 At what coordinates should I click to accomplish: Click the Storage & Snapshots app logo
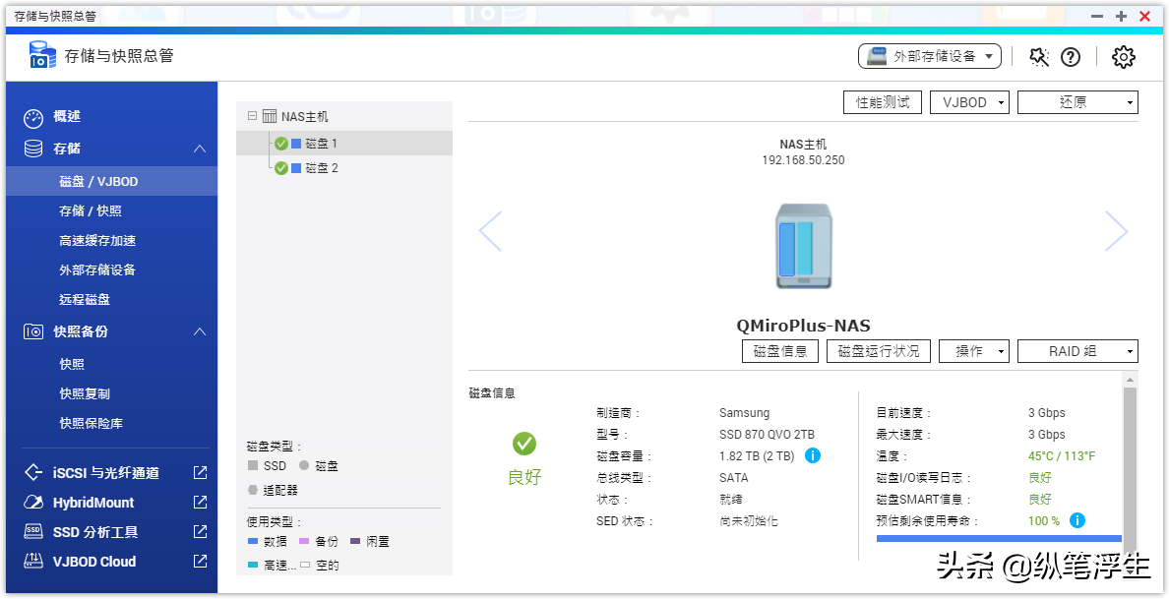41,55
